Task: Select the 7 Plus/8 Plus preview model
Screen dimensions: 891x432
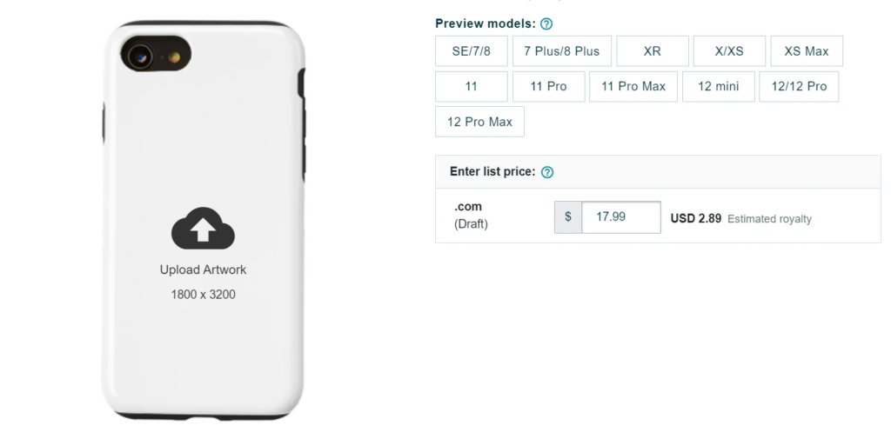Action: tap(561, 51)
